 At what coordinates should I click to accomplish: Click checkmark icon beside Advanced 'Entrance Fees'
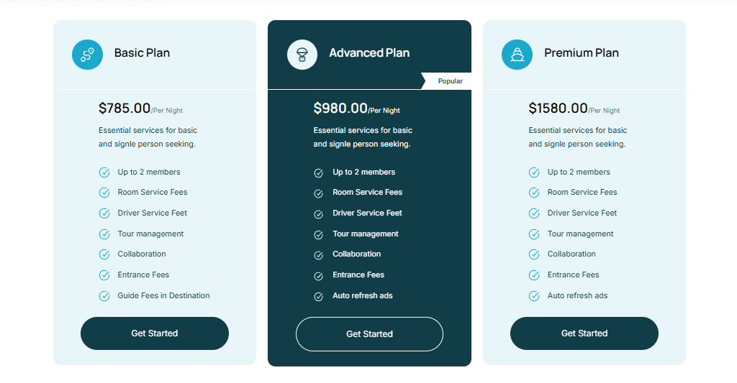[318, 276]
